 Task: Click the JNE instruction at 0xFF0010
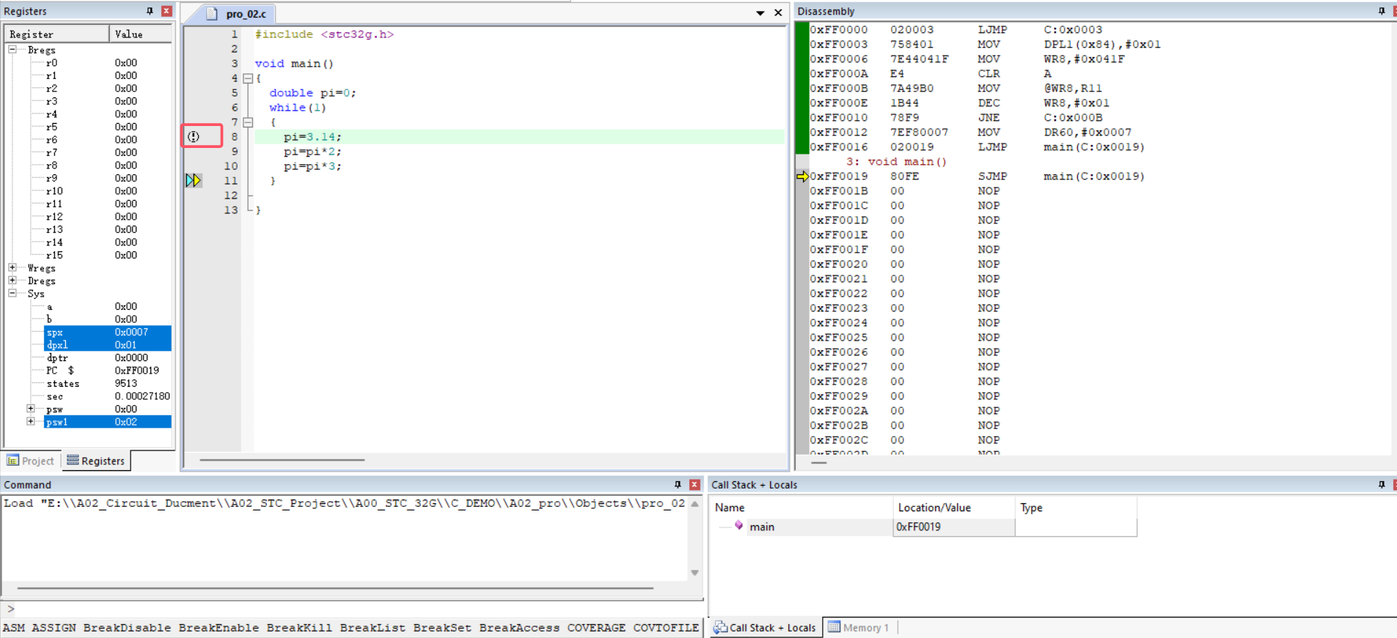(988, 118)
